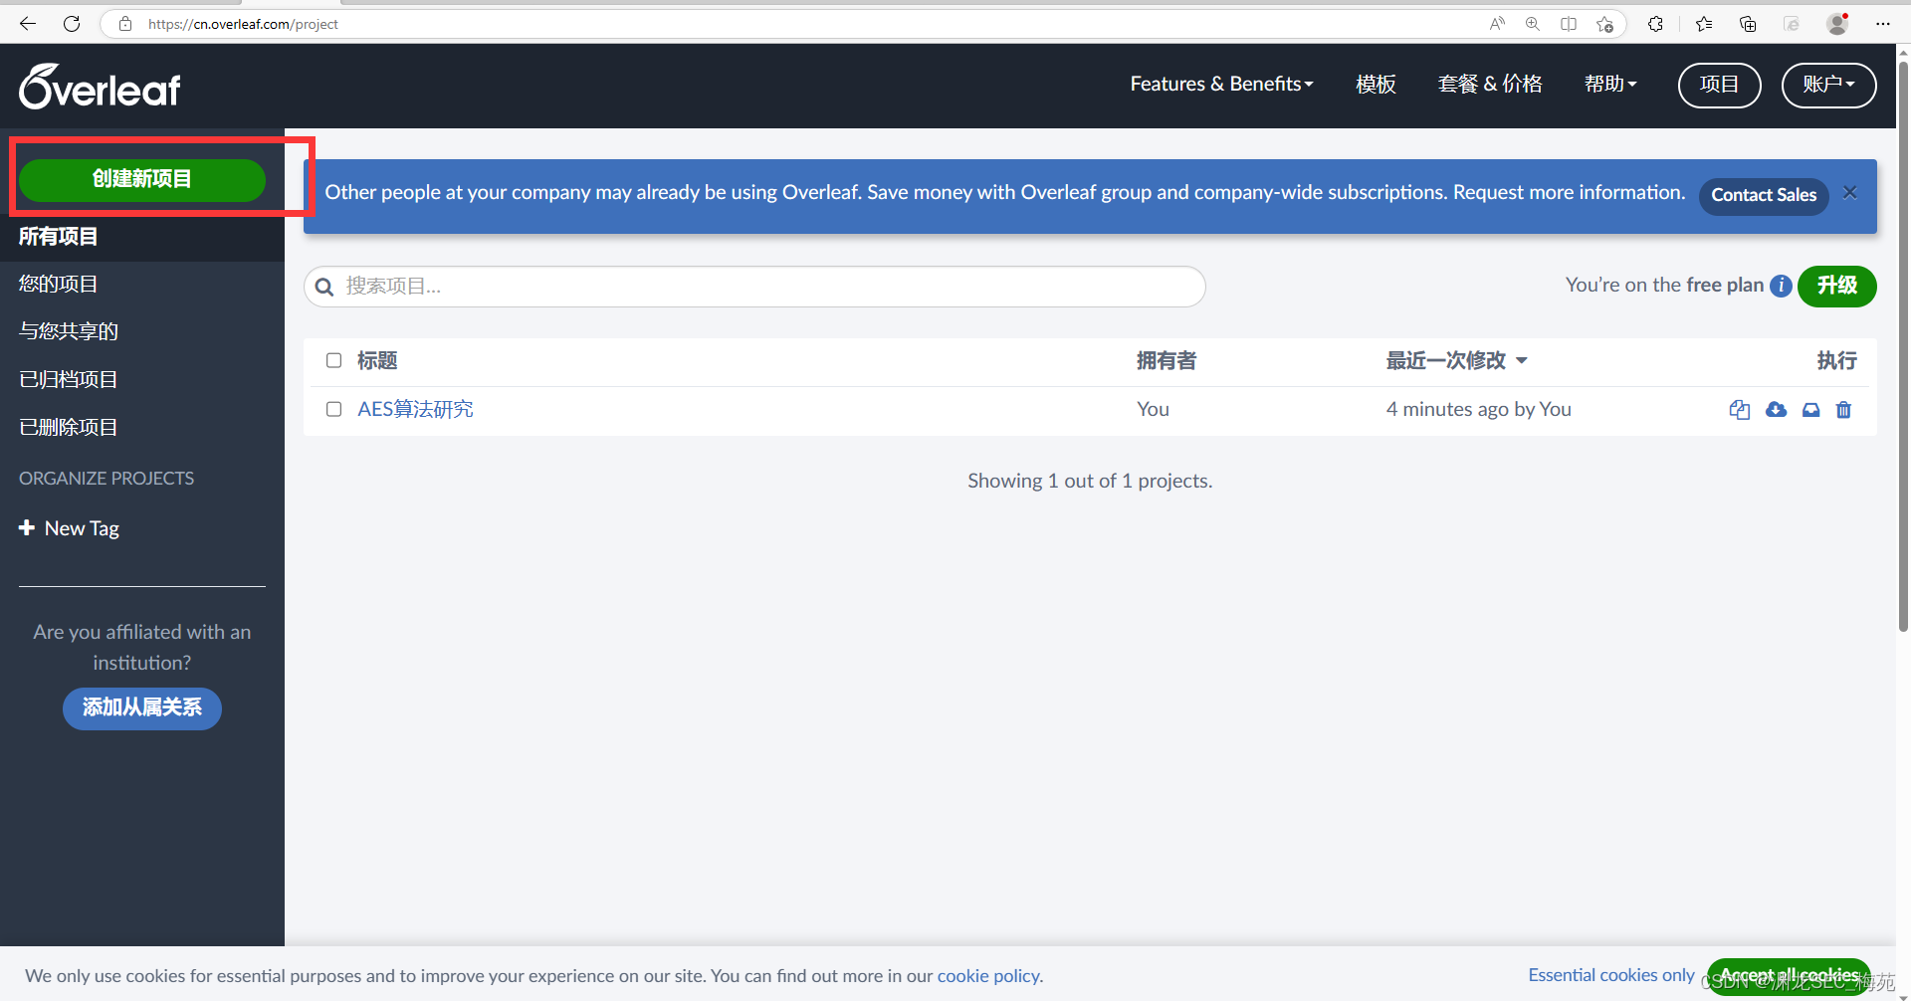Click the 添加从属关系 button
Viewport: 1911px width, 1001px height.
[142, 707]
